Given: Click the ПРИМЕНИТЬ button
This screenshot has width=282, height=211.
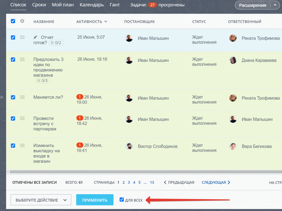Looking at the screenshot, I should 95,200.
